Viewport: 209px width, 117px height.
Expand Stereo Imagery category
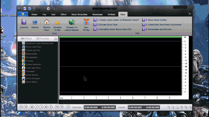pyautogui.click(x=20, y=64)
